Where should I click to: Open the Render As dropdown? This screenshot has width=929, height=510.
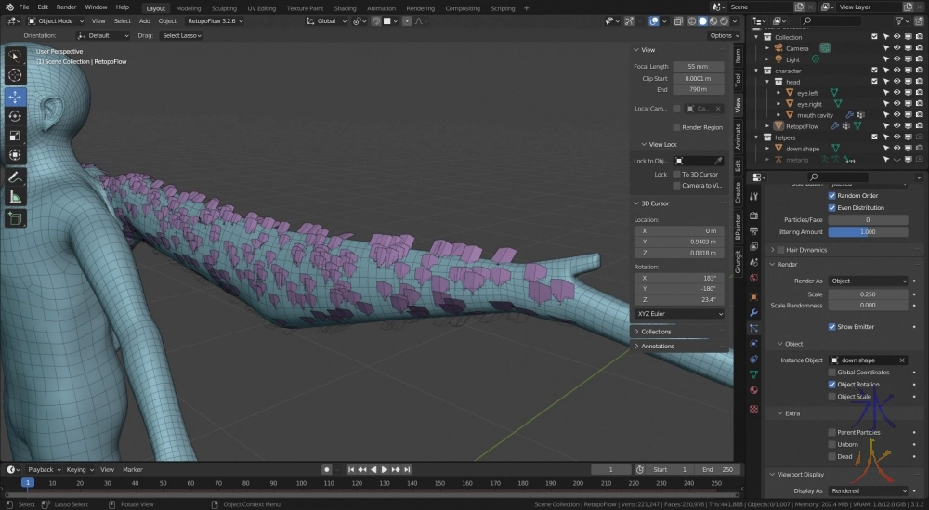pos(868,281)
